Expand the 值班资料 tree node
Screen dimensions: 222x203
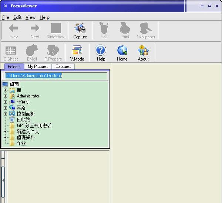5,137
